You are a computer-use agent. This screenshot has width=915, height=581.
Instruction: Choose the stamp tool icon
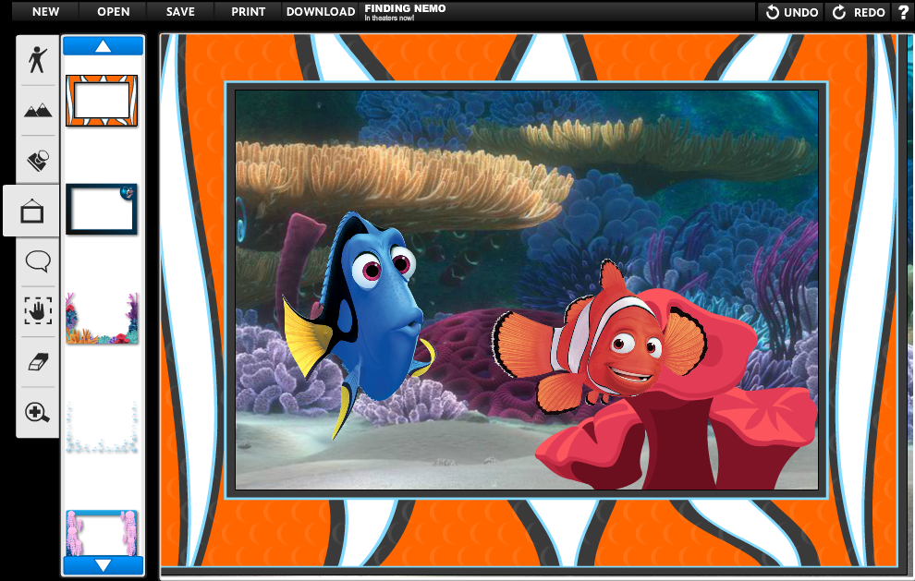point(38,161)
